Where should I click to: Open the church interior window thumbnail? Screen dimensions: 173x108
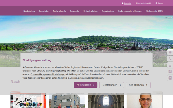pyautogui.click(x=106, y=101)
